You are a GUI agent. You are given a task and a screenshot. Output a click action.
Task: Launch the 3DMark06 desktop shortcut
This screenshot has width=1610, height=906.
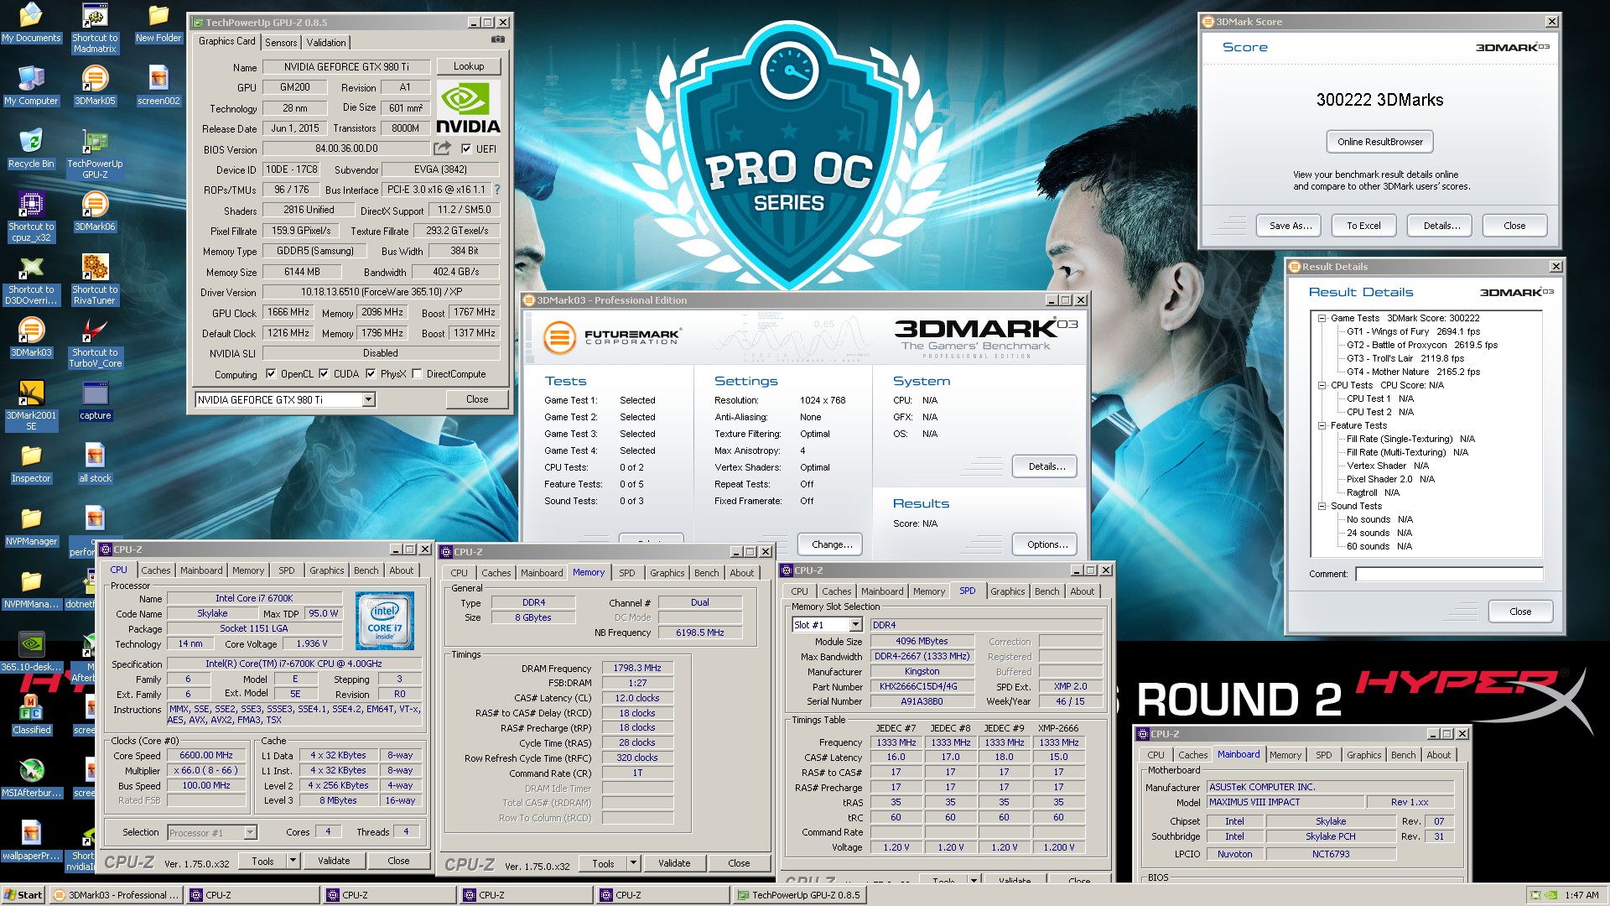click(x=95, y=211)
